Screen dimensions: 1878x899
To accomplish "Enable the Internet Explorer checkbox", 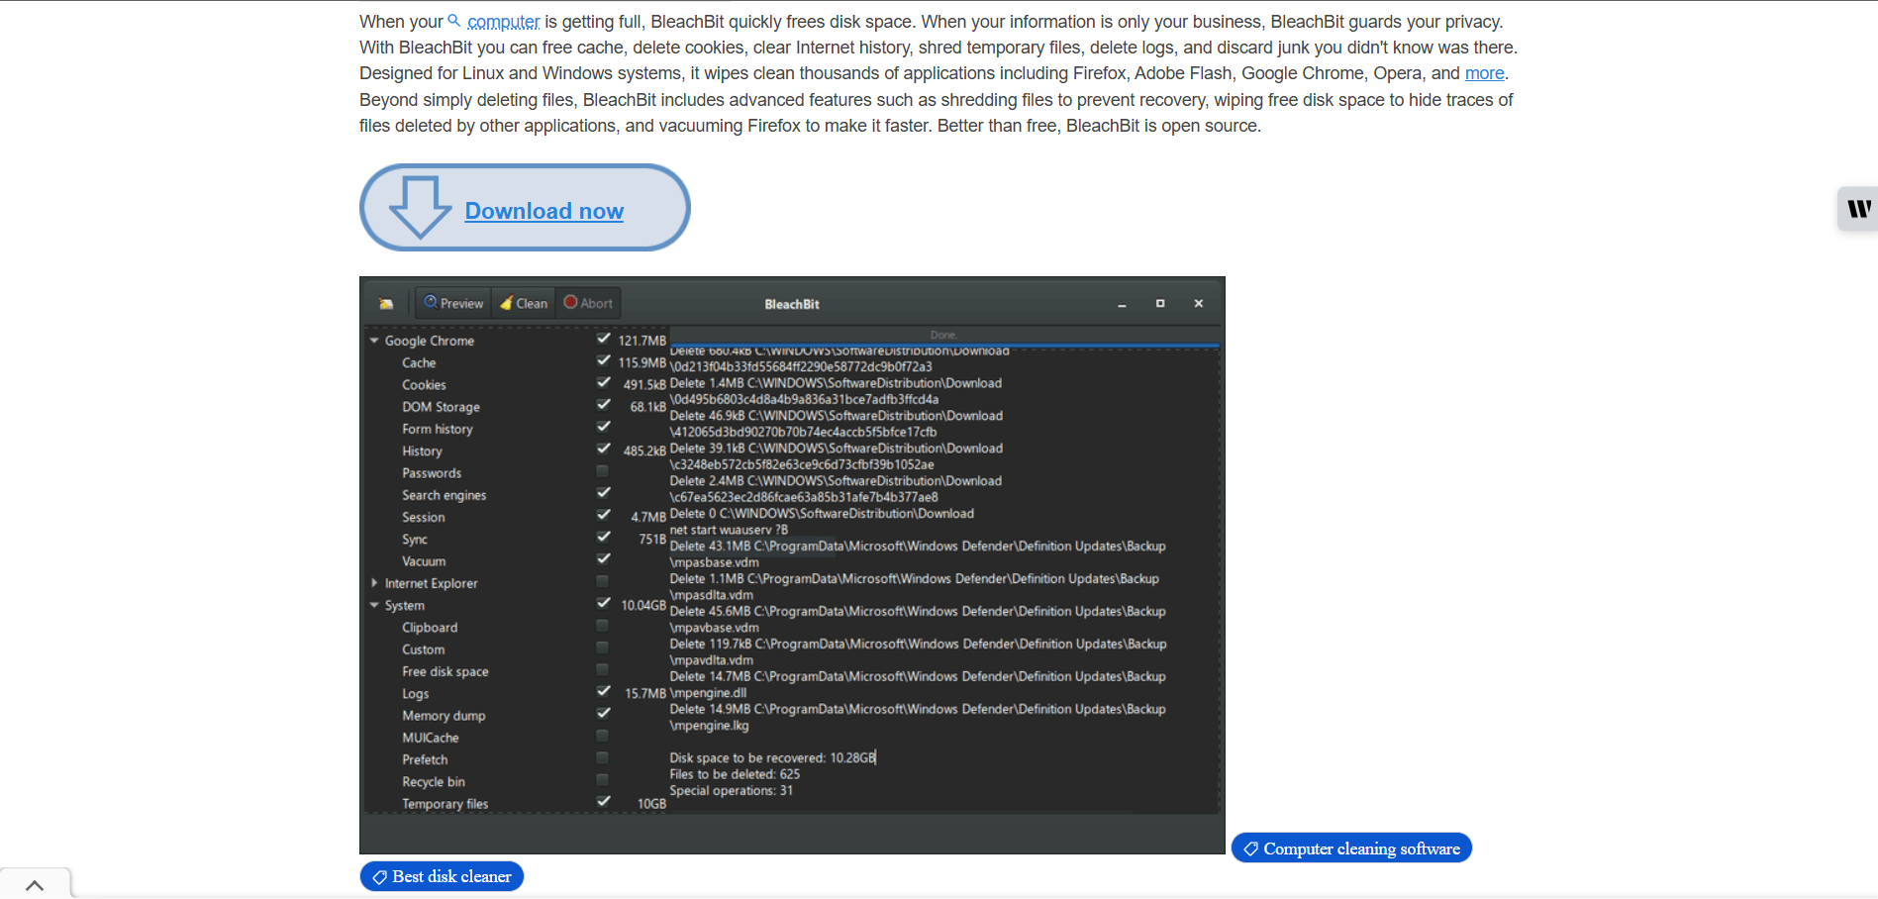I will pos(602,581).
